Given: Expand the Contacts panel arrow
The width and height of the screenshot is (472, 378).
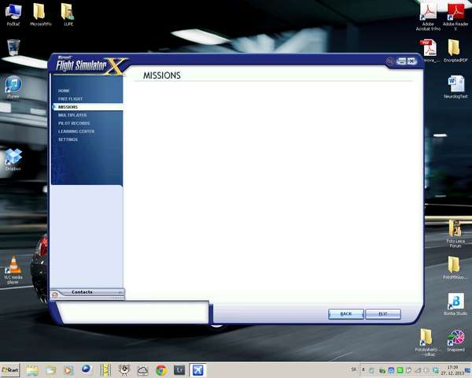Looking at the screenshot, I should click(120, 292).
